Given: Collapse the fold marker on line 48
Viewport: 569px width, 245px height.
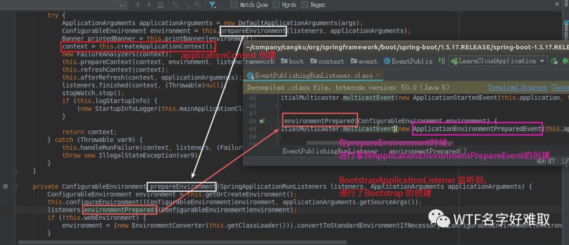Looking at the screenshot, I should coord(278,121).
